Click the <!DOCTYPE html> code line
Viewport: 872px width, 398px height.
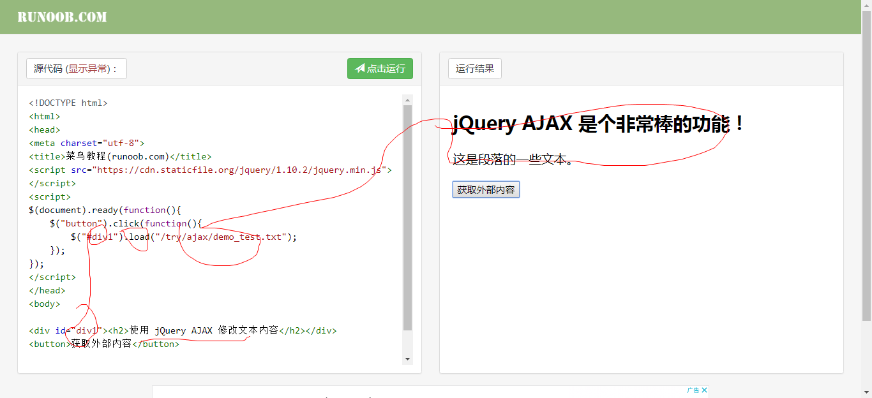click(68, 103)
